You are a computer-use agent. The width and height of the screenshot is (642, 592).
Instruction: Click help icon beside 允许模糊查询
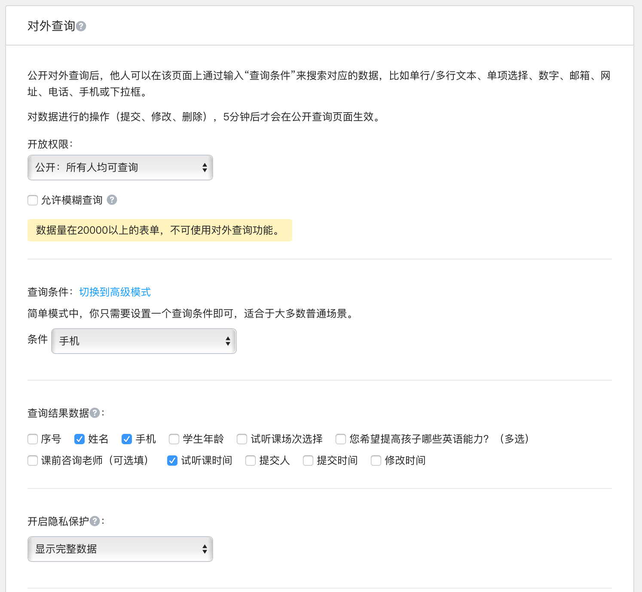(x=112, y=200)
